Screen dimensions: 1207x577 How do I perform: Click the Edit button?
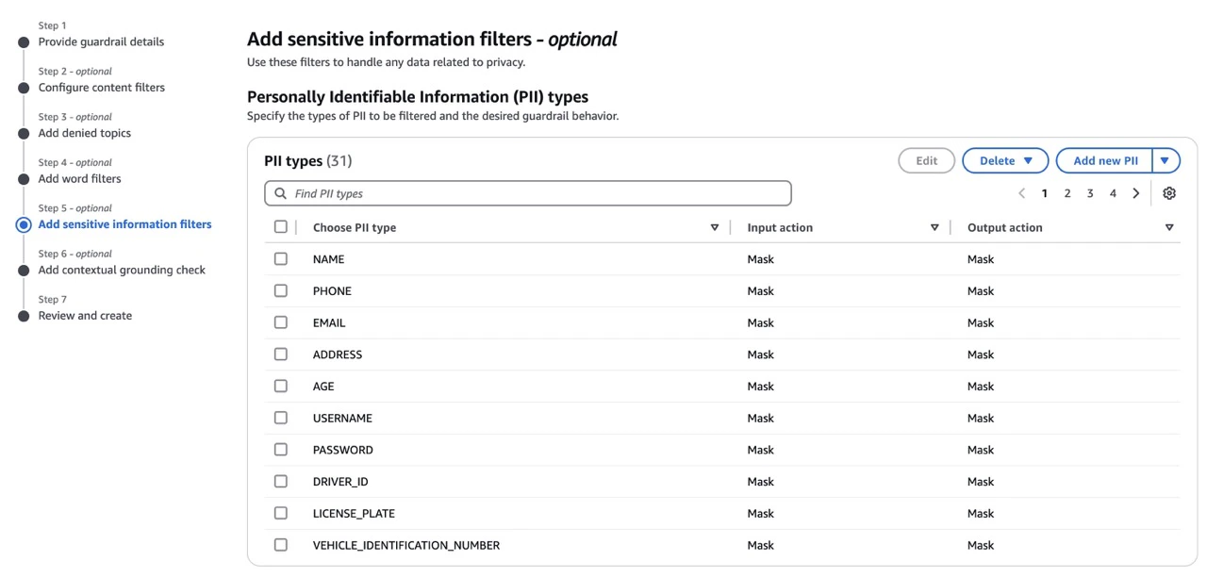coord(926,160)
